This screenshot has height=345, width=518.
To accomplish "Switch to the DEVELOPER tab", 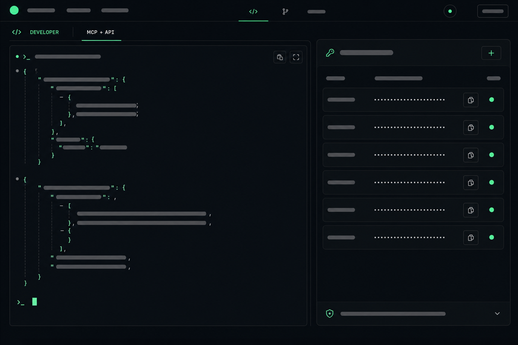I will tap(44, 32).
